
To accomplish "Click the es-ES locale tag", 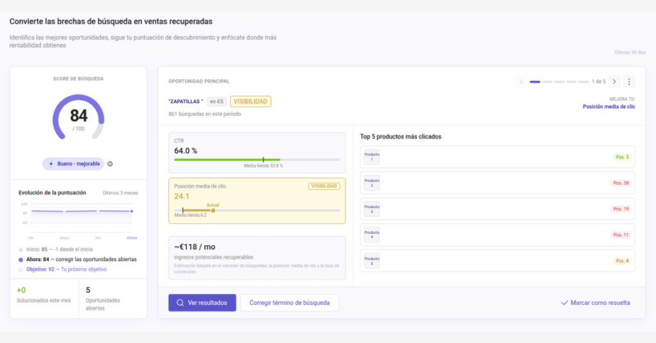I will tap(217, 102).
